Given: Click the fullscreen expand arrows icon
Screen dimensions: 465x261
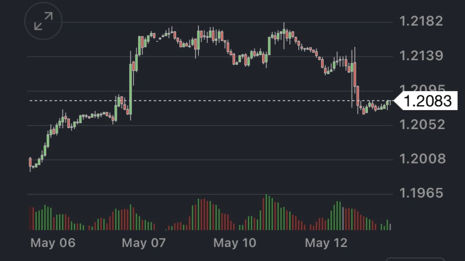Looking at the screenshot, I should (43, 21).
